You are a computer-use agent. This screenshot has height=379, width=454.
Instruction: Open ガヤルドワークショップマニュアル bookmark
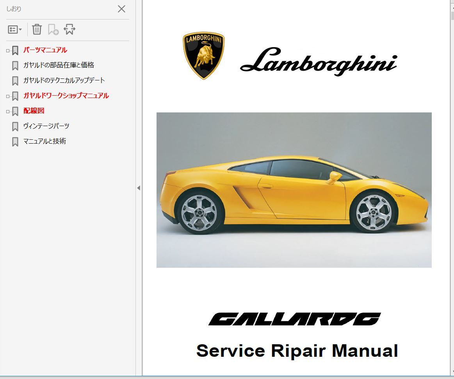click(66, 96)
